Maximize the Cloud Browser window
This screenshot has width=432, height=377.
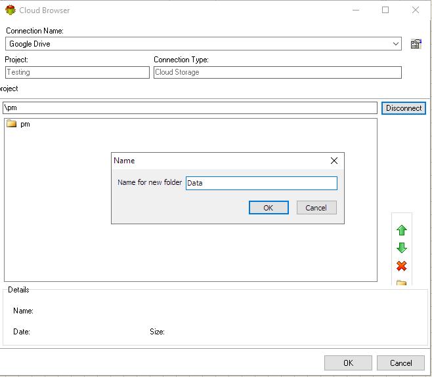385,10
